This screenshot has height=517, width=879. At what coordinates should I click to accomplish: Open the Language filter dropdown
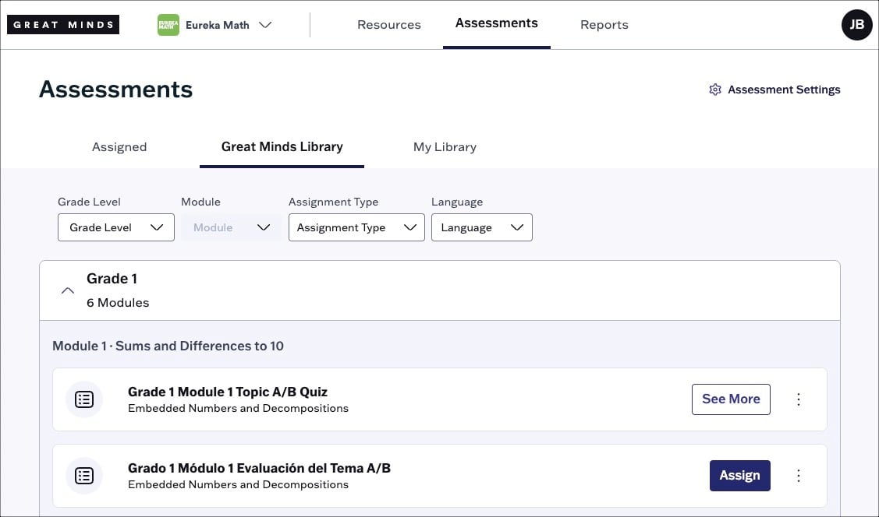click(481, 227)
